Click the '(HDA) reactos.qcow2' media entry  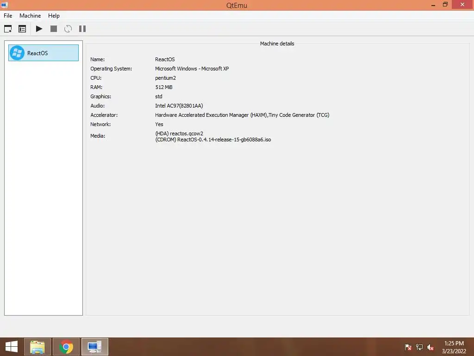coord(179,133)
